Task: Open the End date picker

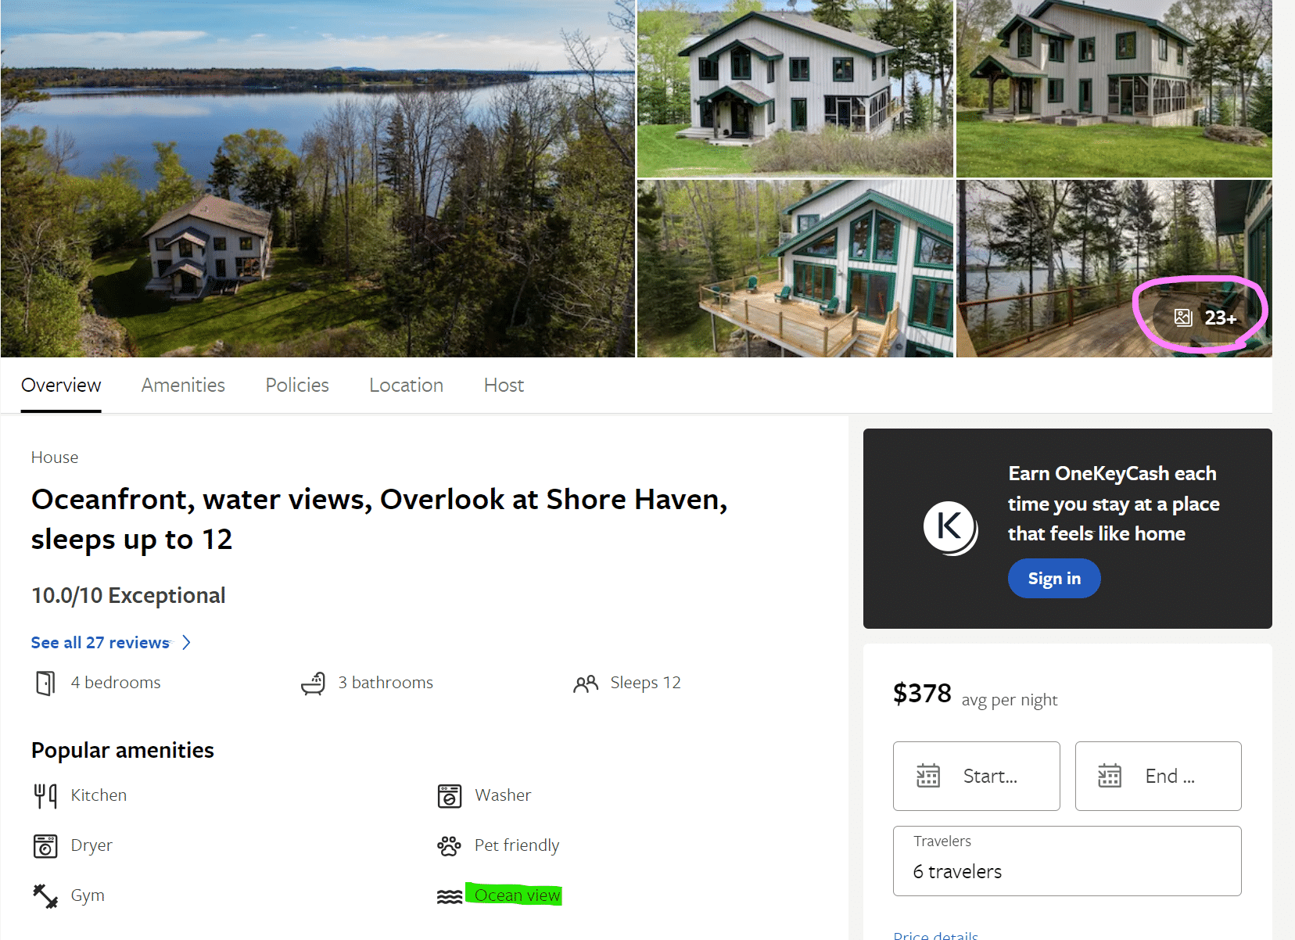Action: click(x=1157, y=776)
